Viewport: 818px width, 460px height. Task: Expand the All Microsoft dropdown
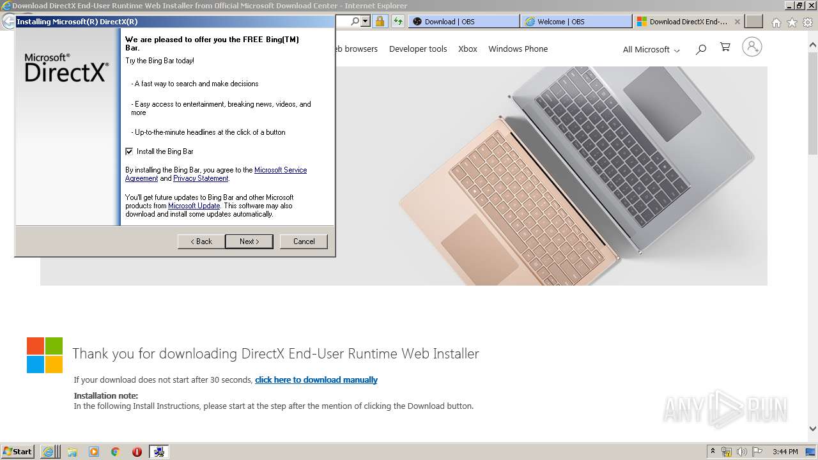[651, 49]
